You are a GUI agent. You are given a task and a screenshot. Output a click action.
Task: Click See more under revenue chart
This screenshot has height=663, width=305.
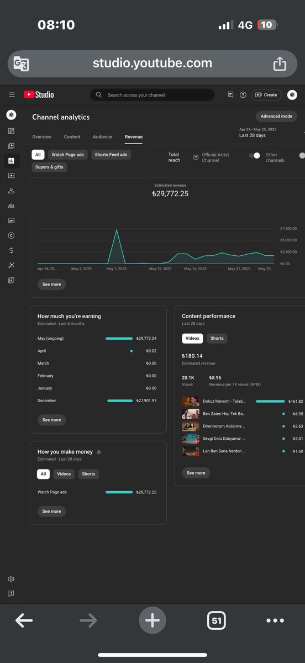(x=52, y=284)
